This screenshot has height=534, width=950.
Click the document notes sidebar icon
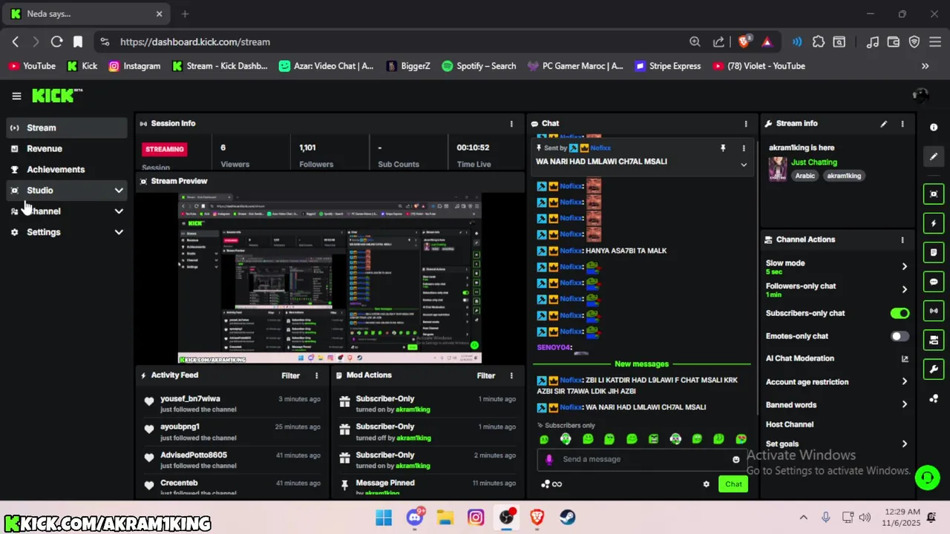(x=934, y=253)
